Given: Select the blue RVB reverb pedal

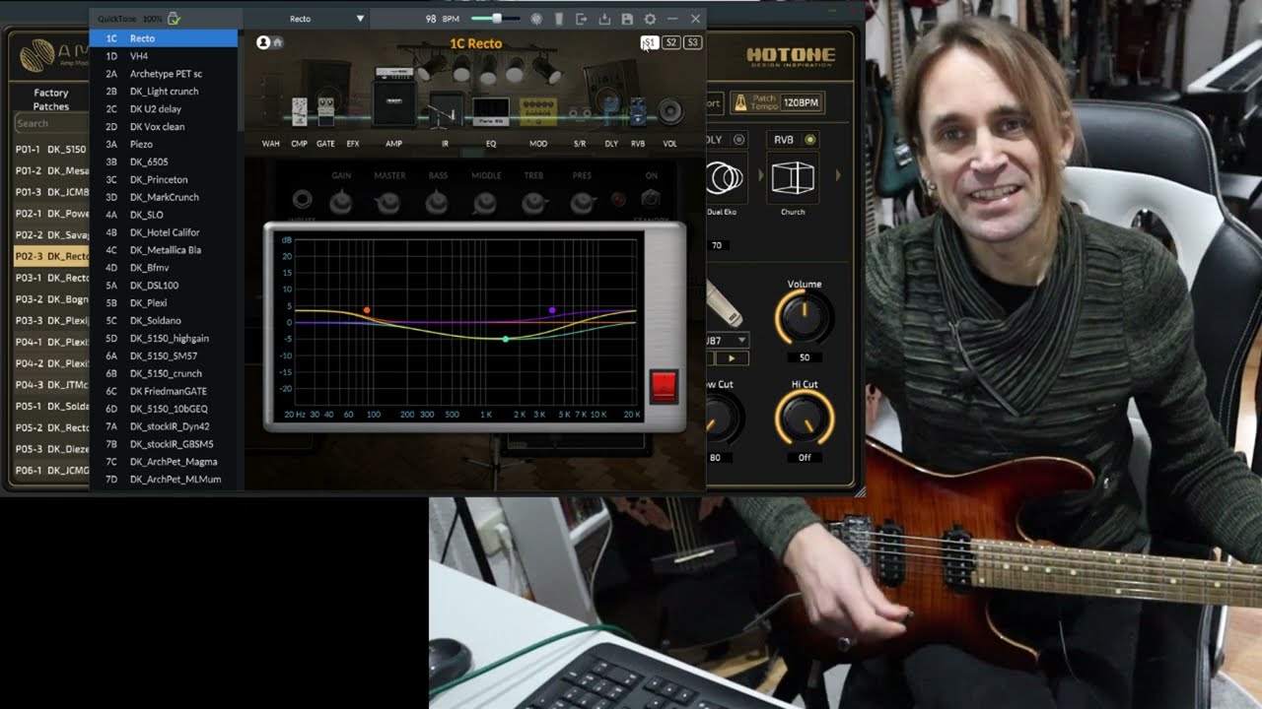Looking at the screenshot, I should 638,113.
